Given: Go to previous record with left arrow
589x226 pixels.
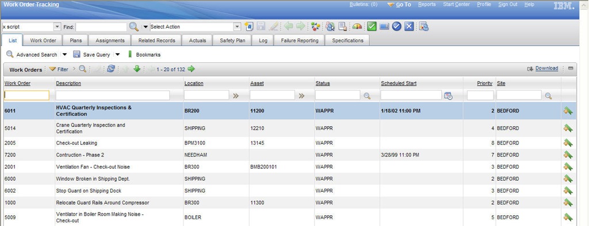Looking at the screenshot, I should click(288, 26).
